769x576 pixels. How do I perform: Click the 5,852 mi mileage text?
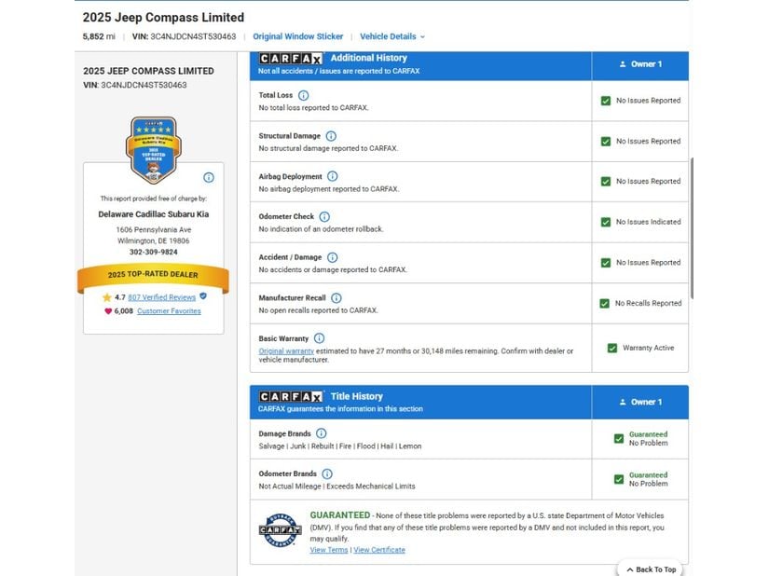pos(99,36)
